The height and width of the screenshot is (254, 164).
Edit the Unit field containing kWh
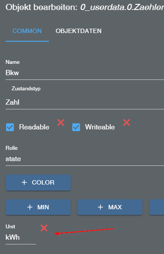[x=21, y=238]
